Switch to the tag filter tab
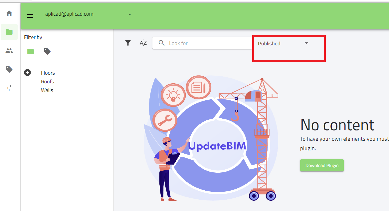Viewport: 389px width, 211px height. coord(47,51)
